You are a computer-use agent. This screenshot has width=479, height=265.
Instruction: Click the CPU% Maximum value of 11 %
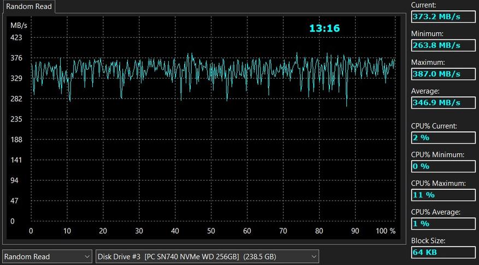click(x=442, y=195)
